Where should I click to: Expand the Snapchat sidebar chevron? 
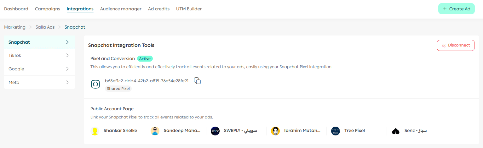67,42
